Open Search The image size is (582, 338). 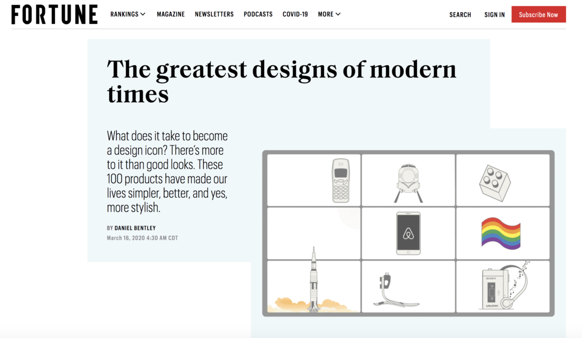[460, 14]
